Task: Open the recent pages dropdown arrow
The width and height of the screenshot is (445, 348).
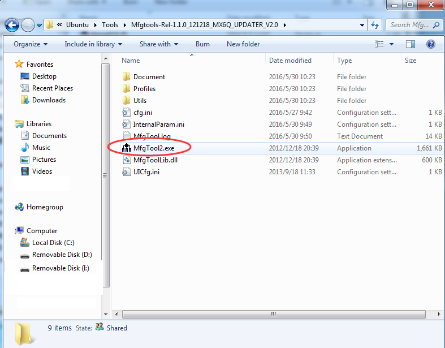Action: [39, 25]
